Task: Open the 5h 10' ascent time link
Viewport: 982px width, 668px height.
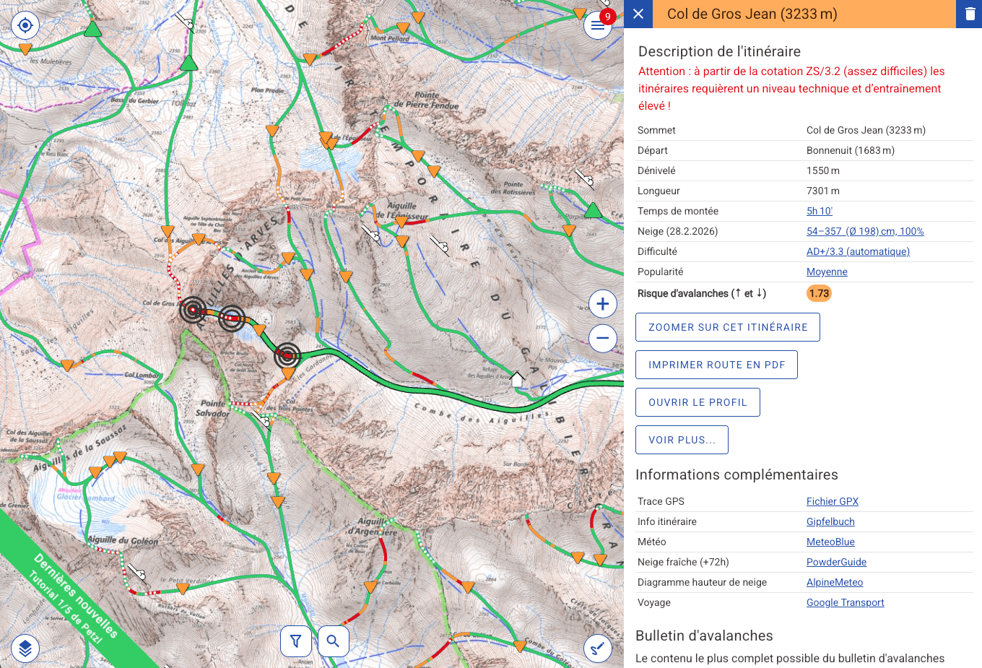Action: 819,210
